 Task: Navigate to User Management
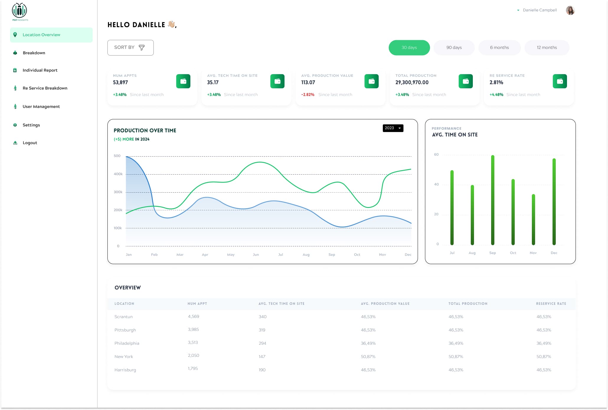coord(41,107)
